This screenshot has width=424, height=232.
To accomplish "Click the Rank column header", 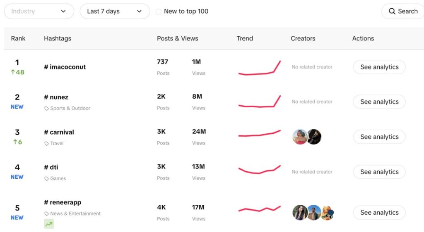I will pos(18,38).
